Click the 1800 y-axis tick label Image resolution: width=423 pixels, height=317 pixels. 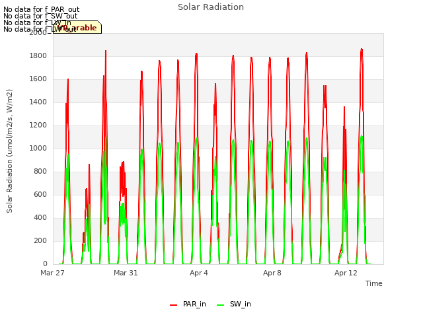pyautogui.click(x=38, y=55)
